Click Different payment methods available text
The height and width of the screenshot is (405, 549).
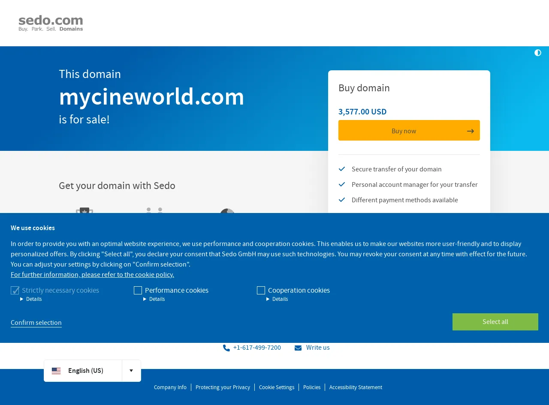click(405, 200)
